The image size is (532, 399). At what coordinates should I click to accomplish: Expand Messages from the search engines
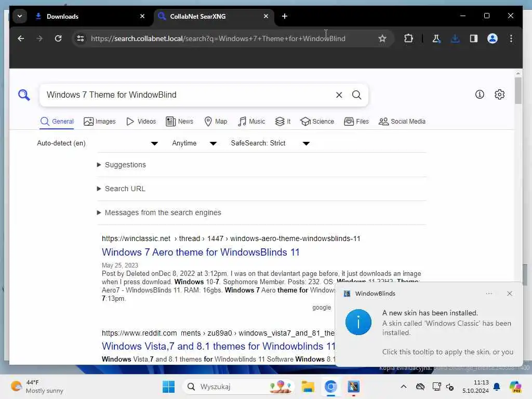pyautogui.click(x=159, y=212)
